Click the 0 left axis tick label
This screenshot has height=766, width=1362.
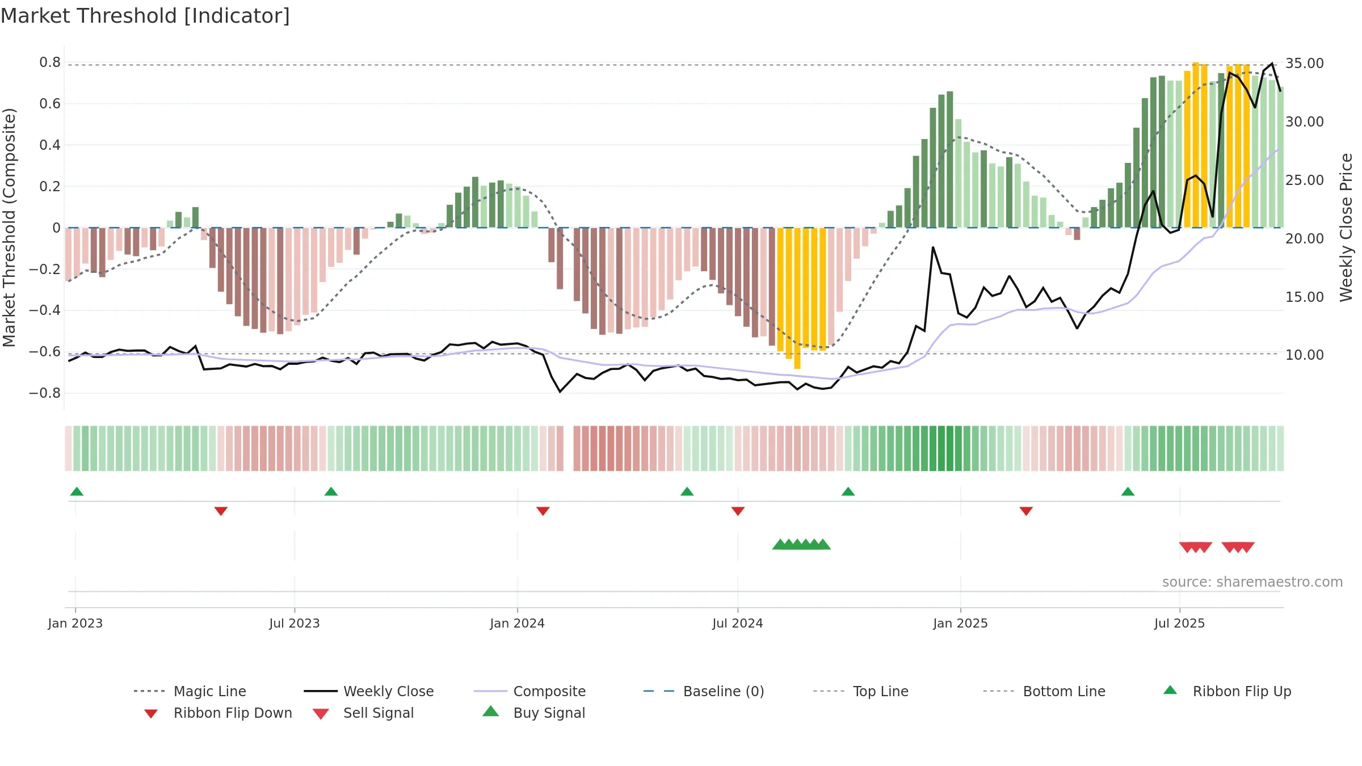[56, 228]
